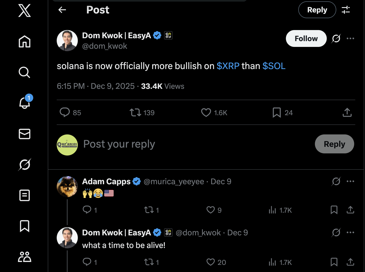The height and width of the screenshot is (272, 365).
Task: Click the back arrow beside Post
Action: 62,10
